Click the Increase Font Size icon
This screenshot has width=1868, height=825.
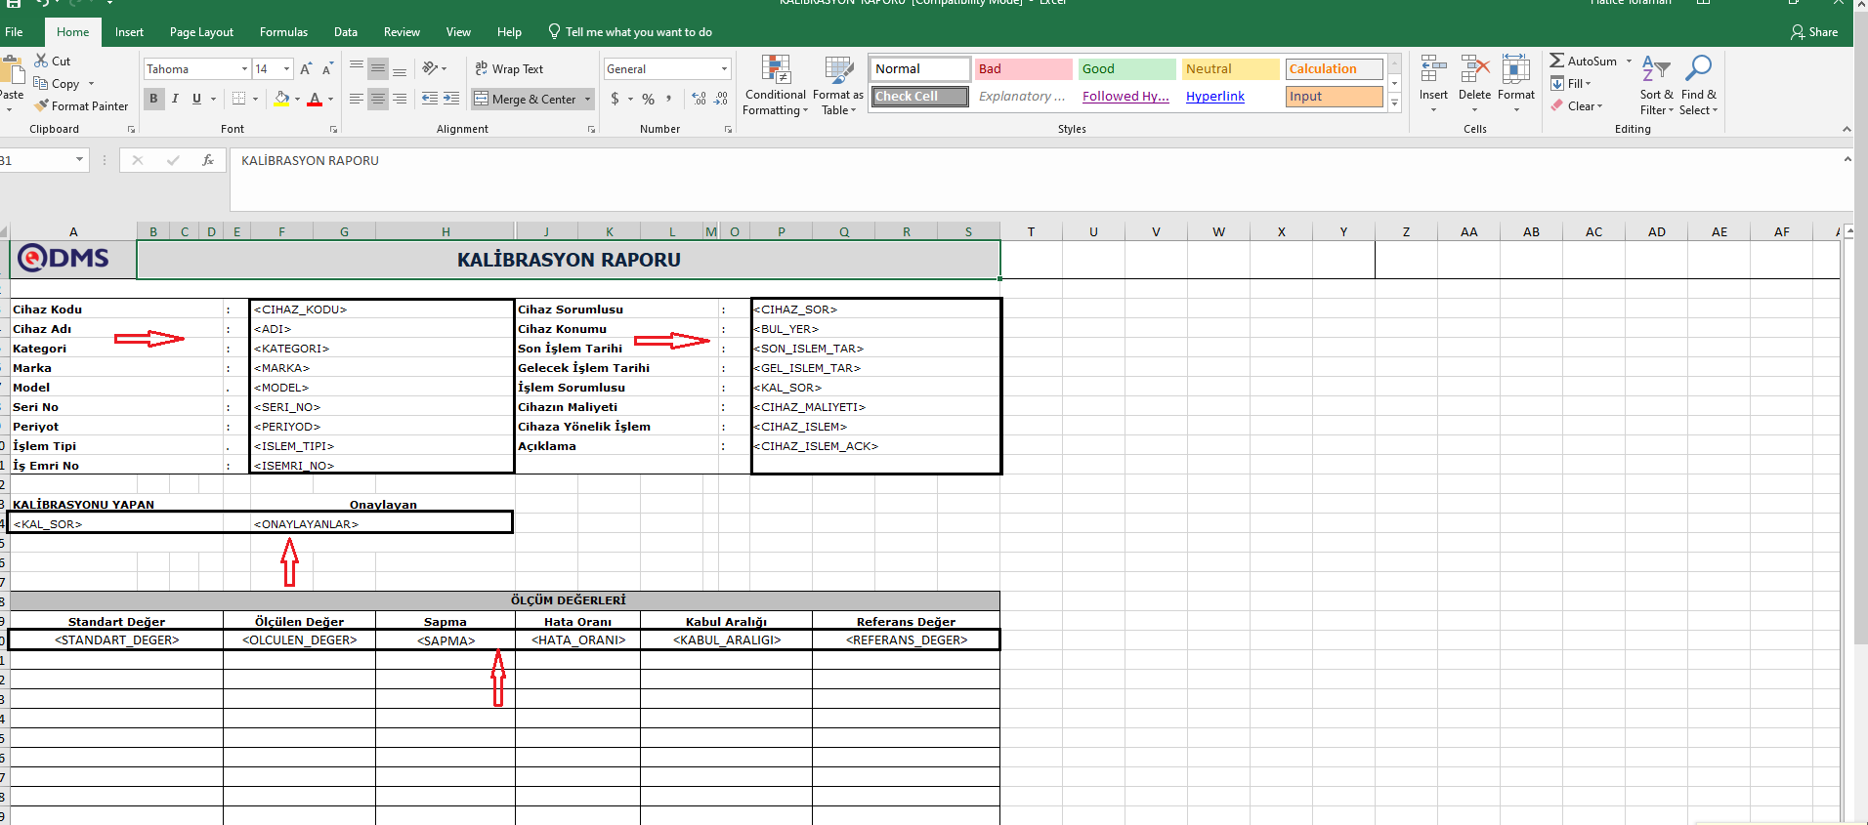306,69
